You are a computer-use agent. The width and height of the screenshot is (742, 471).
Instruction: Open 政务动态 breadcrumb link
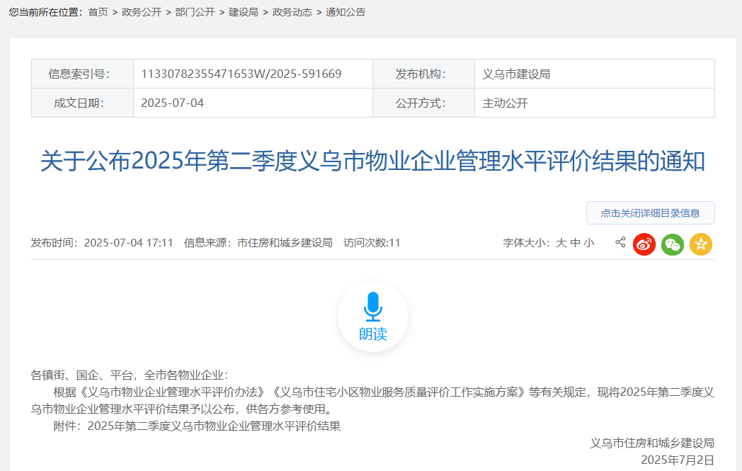coord(292,12)
